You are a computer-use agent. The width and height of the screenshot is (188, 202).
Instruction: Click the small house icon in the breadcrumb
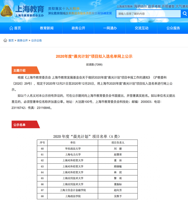click(5, 40)
